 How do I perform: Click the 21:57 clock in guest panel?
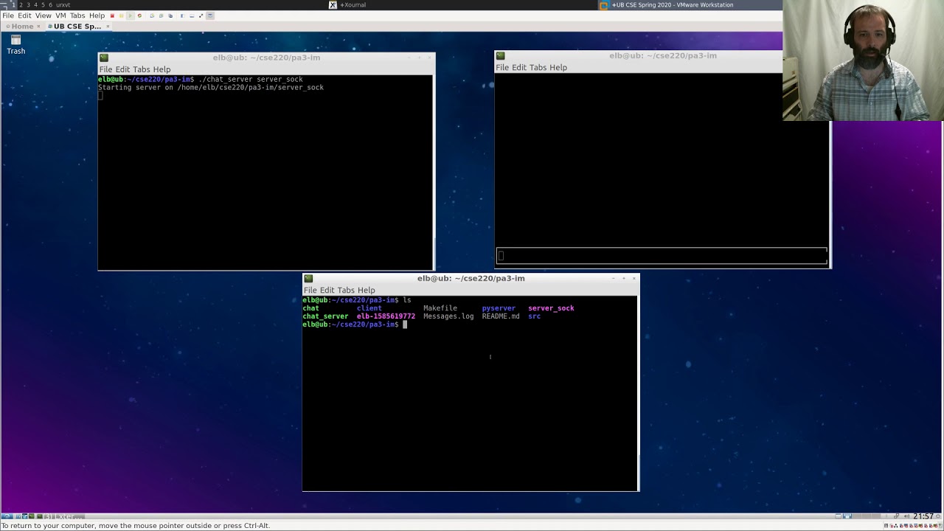(923, 516)
